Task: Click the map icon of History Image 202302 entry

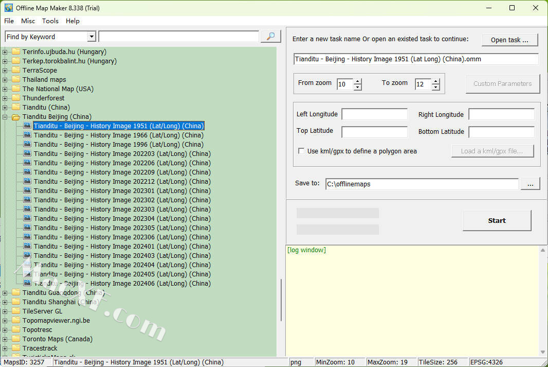Action: pos(27,200)
